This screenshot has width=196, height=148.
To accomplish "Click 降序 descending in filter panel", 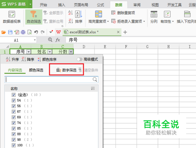I will click(28, 59).
